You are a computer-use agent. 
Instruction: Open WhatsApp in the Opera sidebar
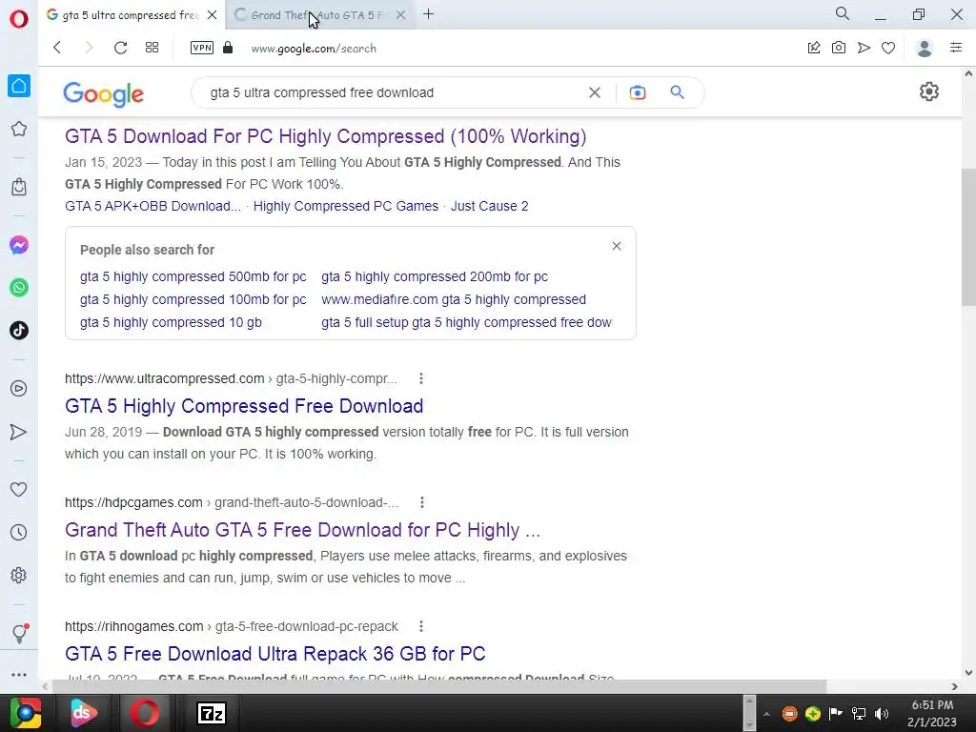point(19,288)
